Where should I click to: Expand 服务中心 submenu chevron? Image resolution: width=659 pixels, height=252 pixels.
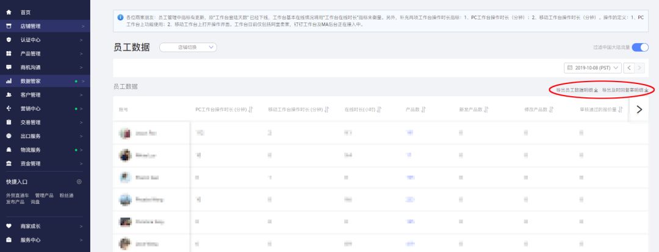82,240
